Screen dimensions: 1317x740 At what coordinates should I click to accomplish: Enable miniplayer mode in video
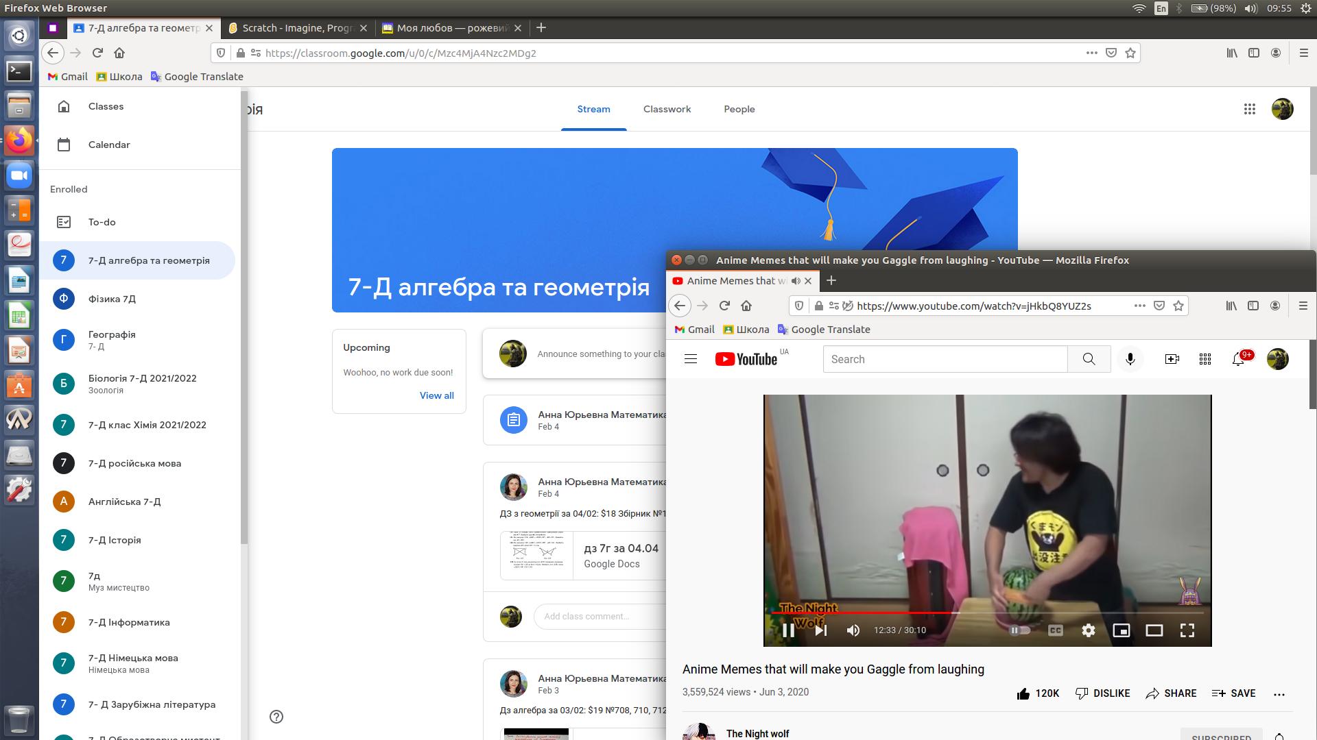(x=1121, y=630)
